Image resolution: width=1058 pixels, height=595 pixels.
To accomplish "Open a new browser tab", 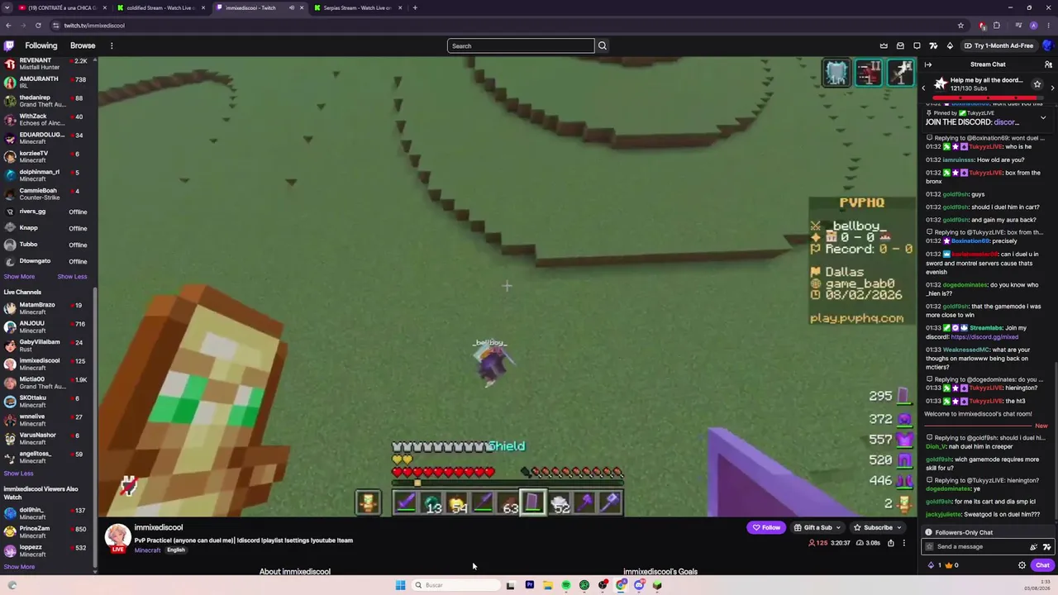I will point(415,8).
